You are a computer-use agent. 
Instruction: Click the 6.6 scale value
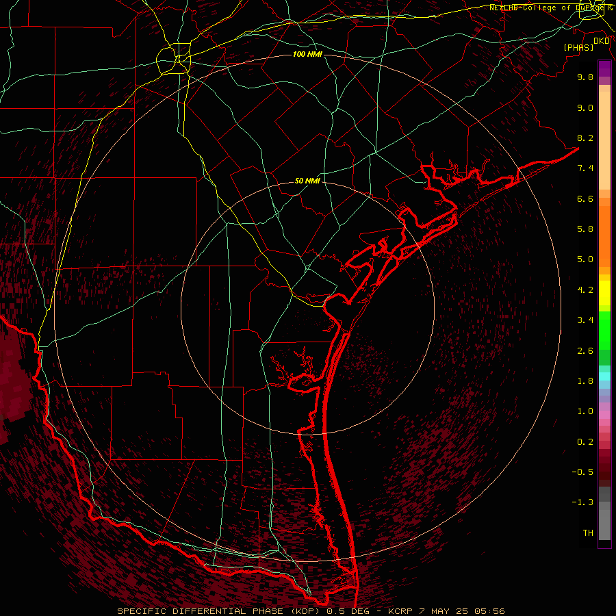pos(585,198)
